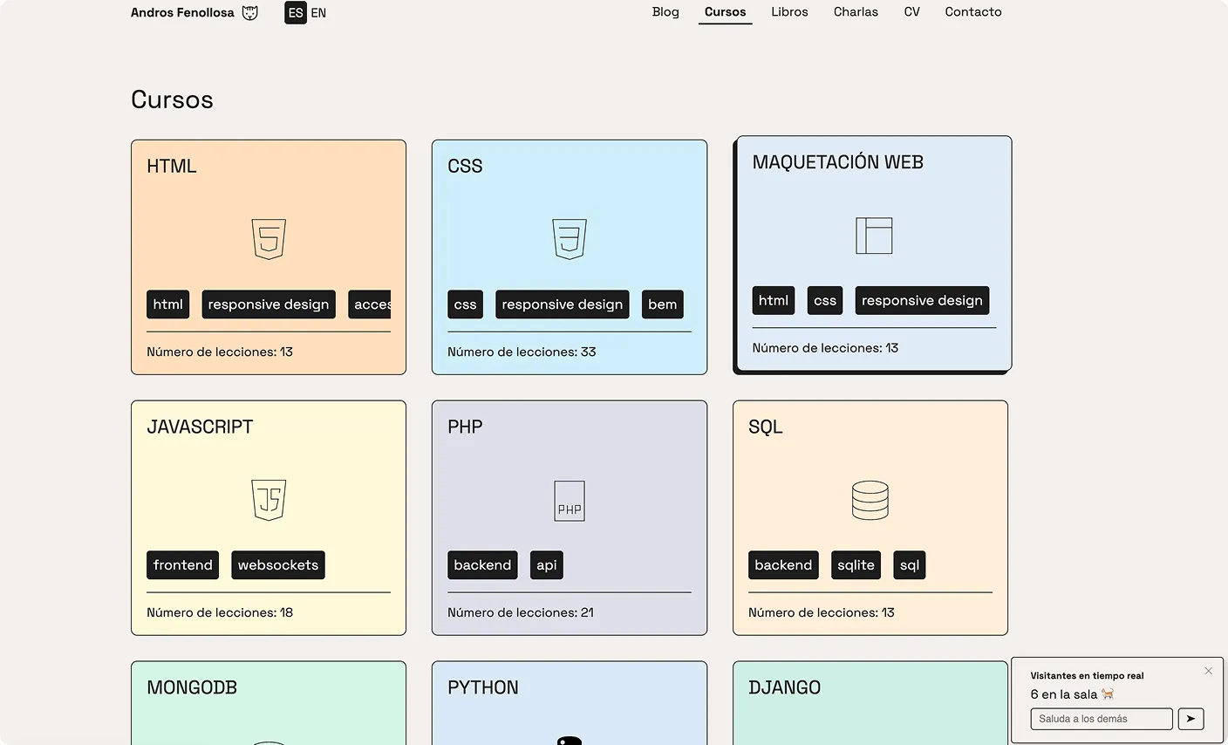Viewport: 1228px width, 745px height.
Task: Click responsive design tag in HTML card
Action: [269, 304]
